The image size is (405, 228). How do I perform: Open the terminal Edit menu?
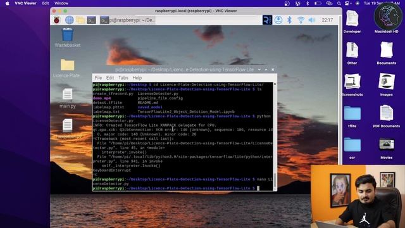tap(109, 78)
